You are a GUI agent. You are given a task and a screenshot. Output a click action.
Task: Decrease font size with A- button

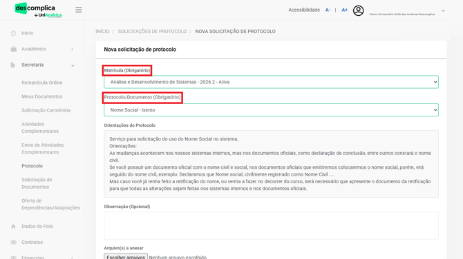(x=328, y=10)
